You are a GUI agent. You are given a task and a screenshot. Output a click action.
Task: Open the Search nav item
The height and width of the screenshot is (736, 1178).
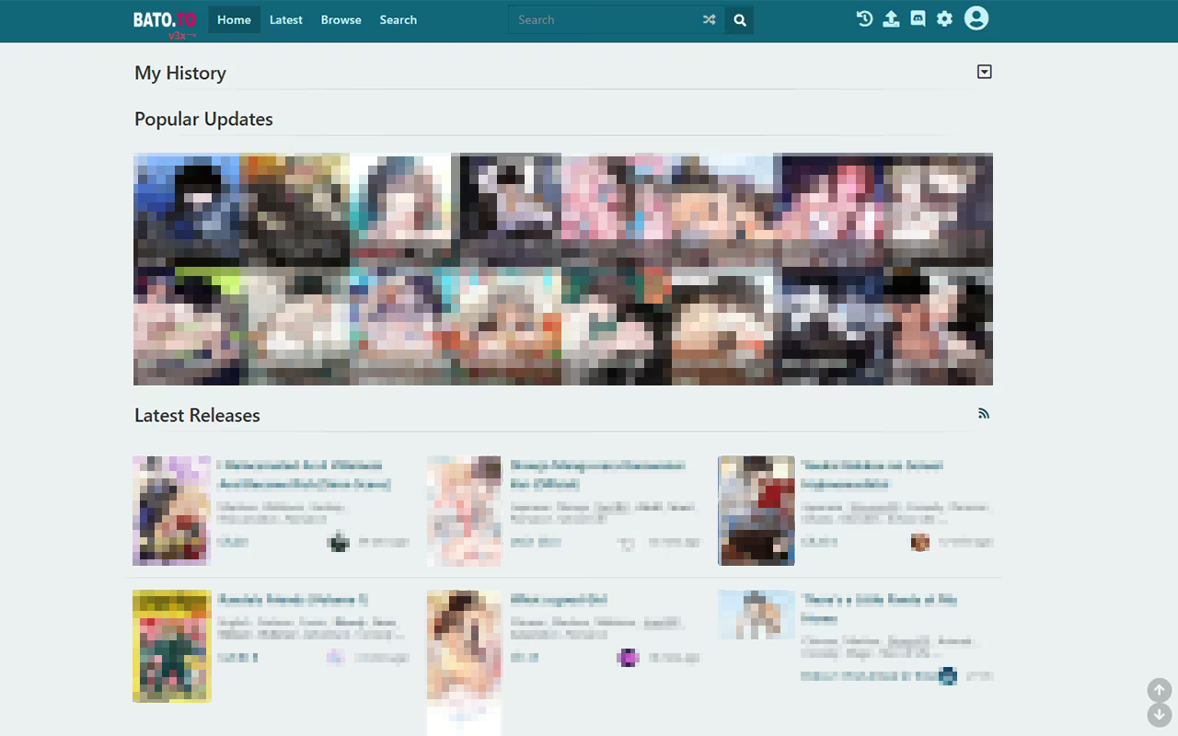398,19
